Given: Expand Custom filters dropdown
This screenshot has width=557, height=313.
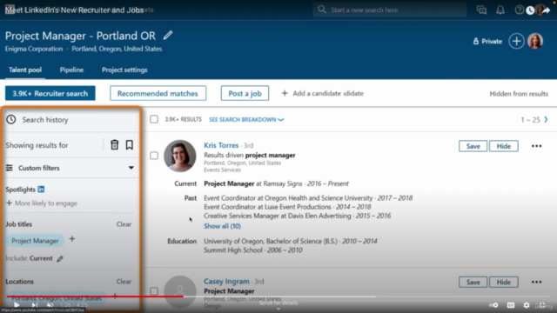Looking at the screenshot, I should click(x=131, y=168).
